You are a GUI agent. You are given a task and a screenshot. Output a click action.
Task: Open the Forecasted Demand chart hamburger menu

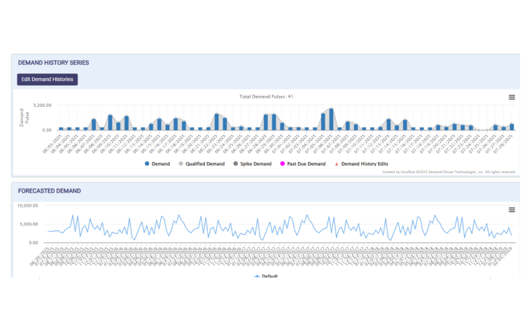pos(512,209)
